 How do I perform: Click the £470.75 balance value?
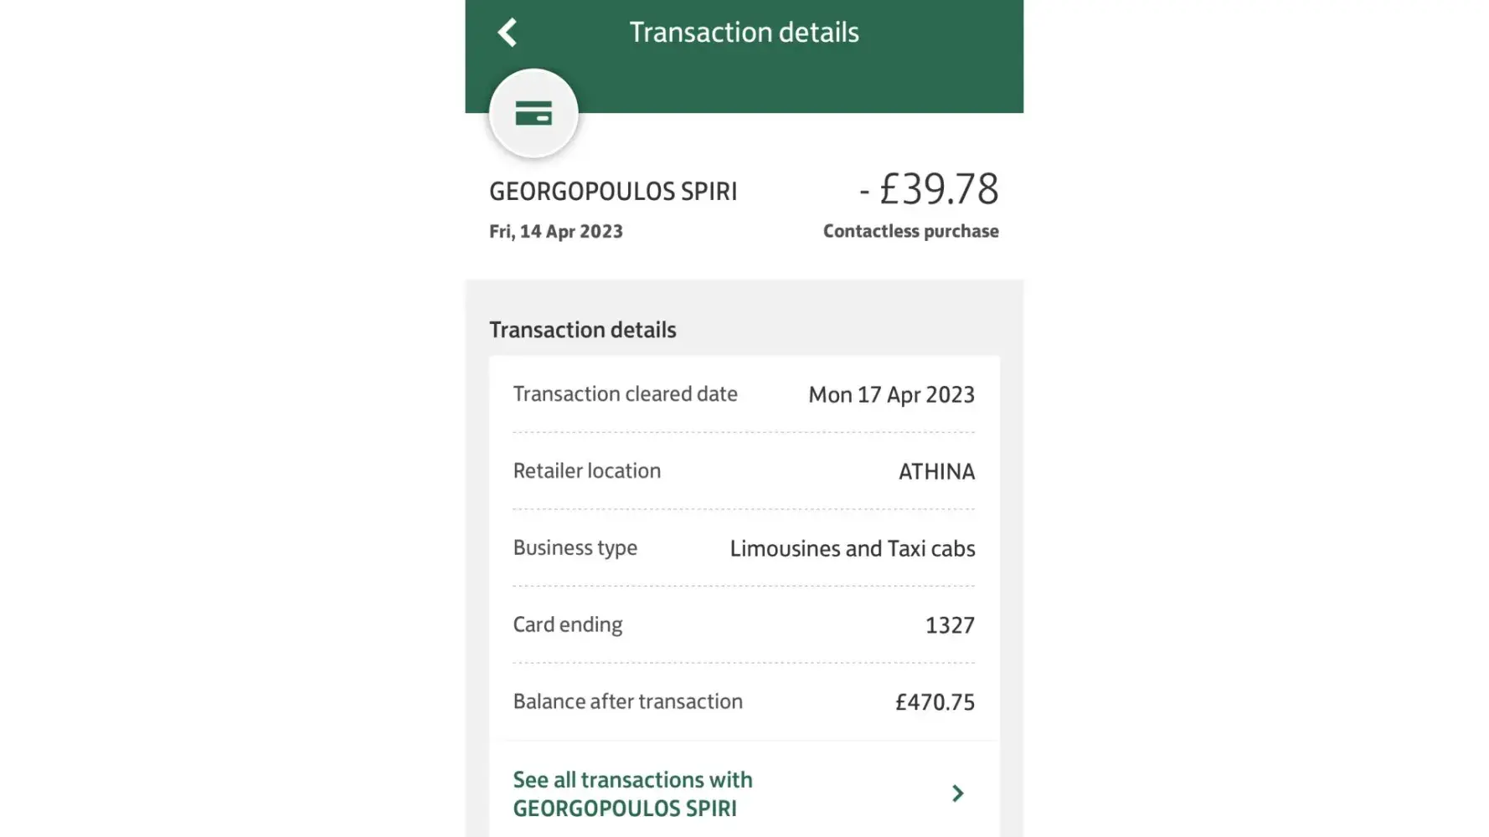[935, 702]
